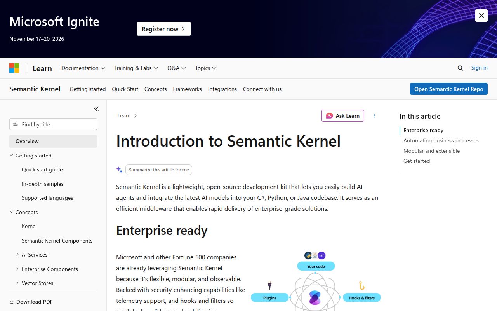Click Summarize this article for me
This screenshot has height=311, width=497.
159,170
